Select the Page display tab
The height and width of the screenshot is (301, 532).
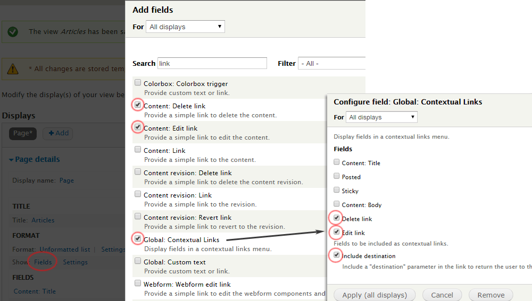tap(23, 133)
